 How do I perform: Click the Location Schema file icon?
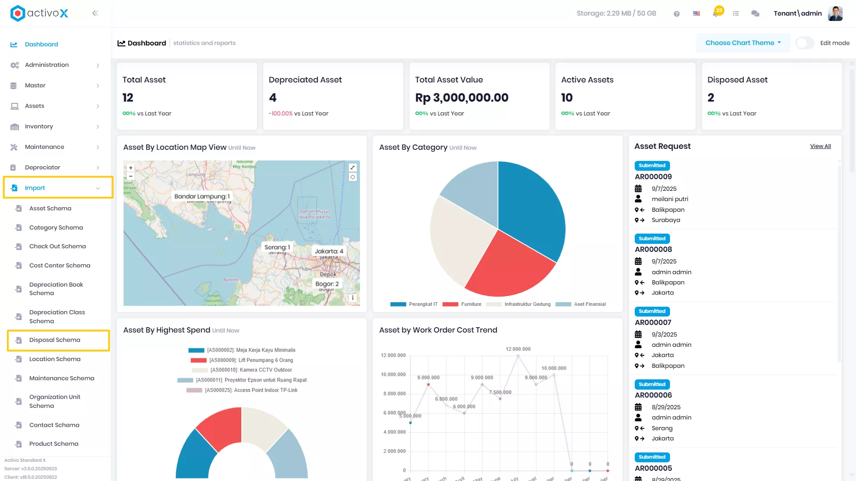18,359
